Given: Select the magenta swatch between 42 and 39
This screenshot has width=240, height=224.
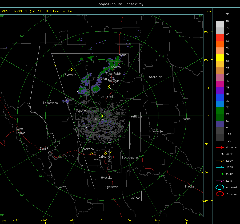Looking at the screenshot, I should (x=220, y=84).
